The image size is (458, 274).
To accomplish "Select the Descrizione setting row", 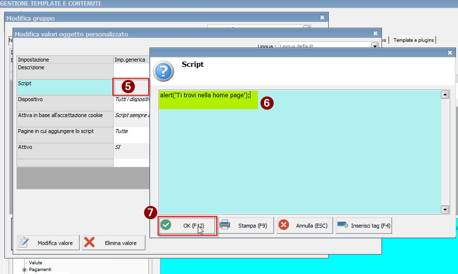I will (x=65, y=71).
